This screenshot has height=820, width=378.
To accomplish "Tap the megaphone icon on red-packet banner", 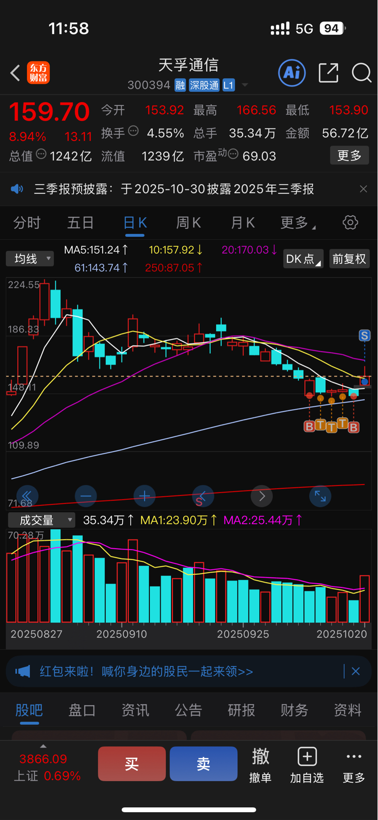I will 23,671.
